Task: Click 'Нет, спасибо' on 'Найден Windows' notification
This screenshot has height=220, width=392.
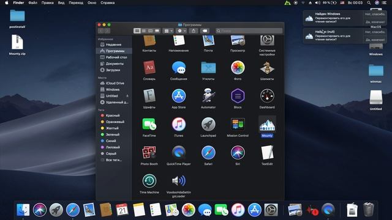Action: pyautogui.click(x=374, y=14)
